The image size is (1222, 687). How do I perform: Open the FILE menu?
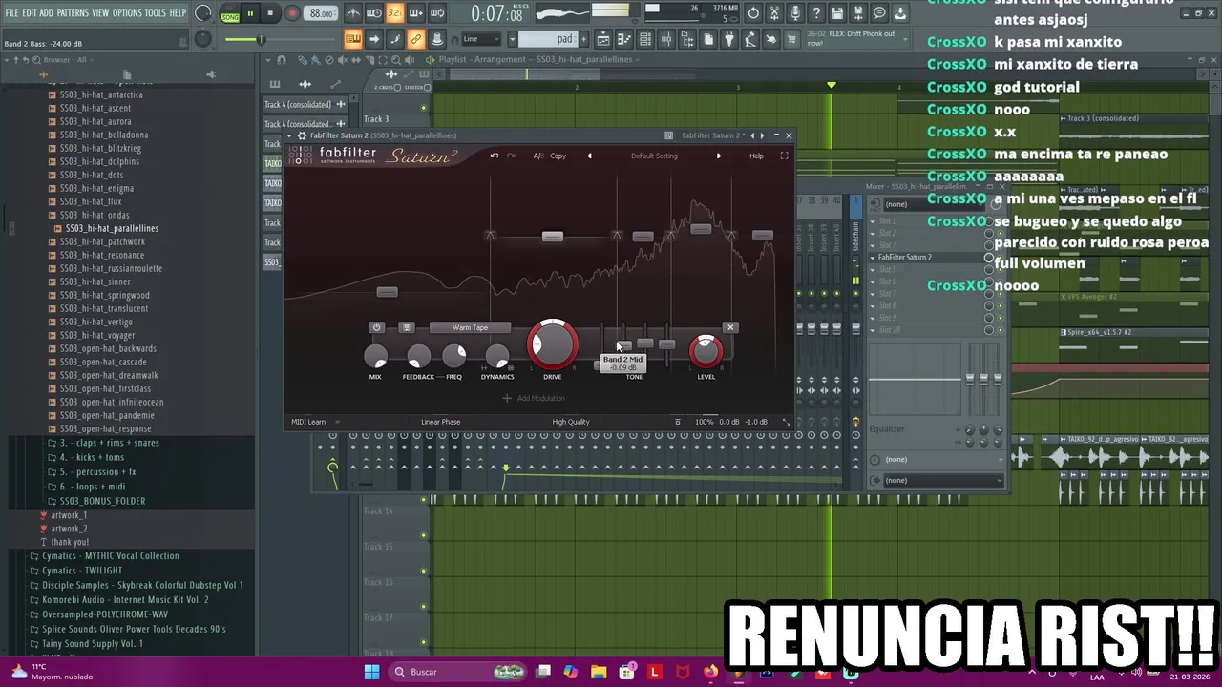tap(11, 12)
